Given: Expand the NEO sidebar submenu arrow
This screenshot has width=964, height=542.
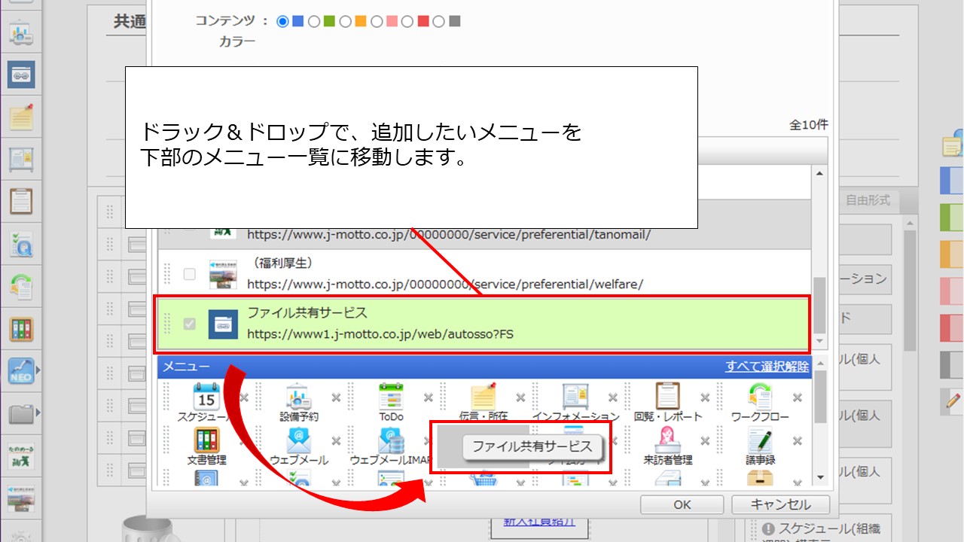Looking at the screenshot, I should (x=38, y=370).
